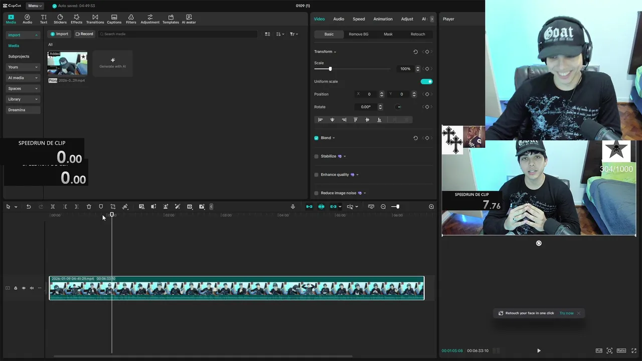Uncheck the Blend checkbox
This screenshot has height=361, width=642.
click(316, 138)
